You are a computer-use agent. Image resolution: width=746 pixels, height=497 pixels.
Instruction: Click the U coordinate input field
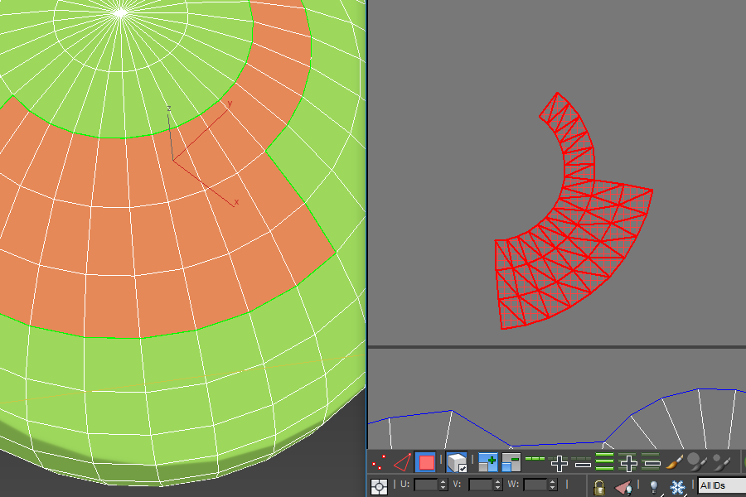[x=426, y=485]
